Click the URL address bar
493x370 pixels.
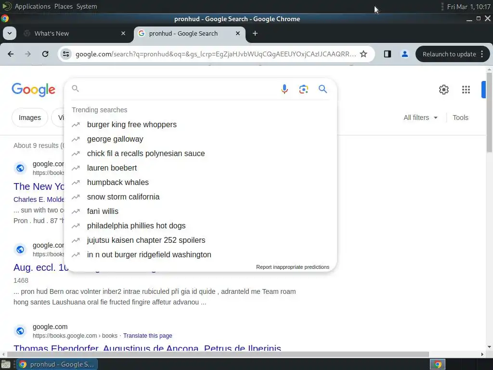tap(215, 54)
